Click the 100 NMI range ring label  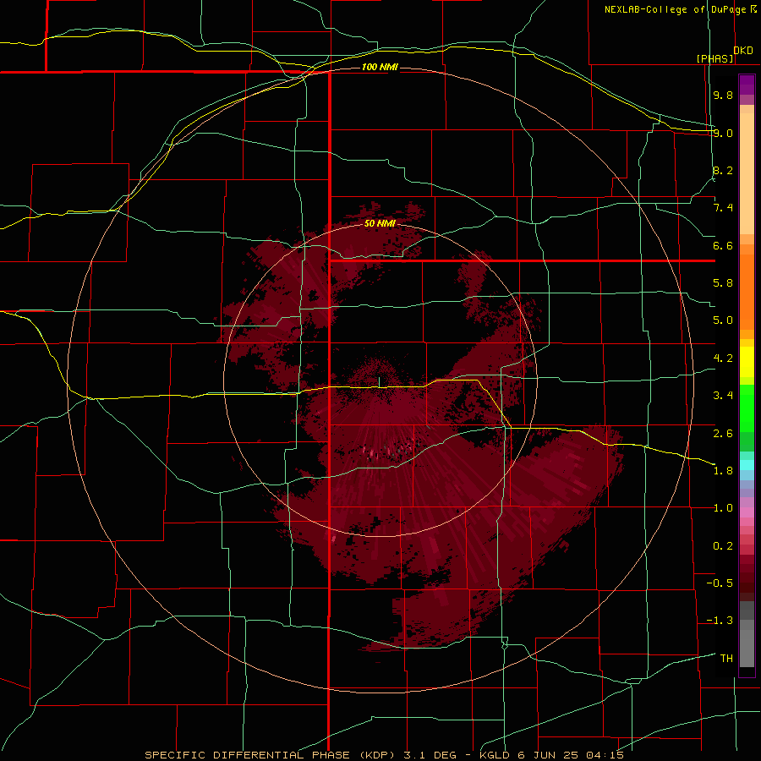click(x=380, y=67)
